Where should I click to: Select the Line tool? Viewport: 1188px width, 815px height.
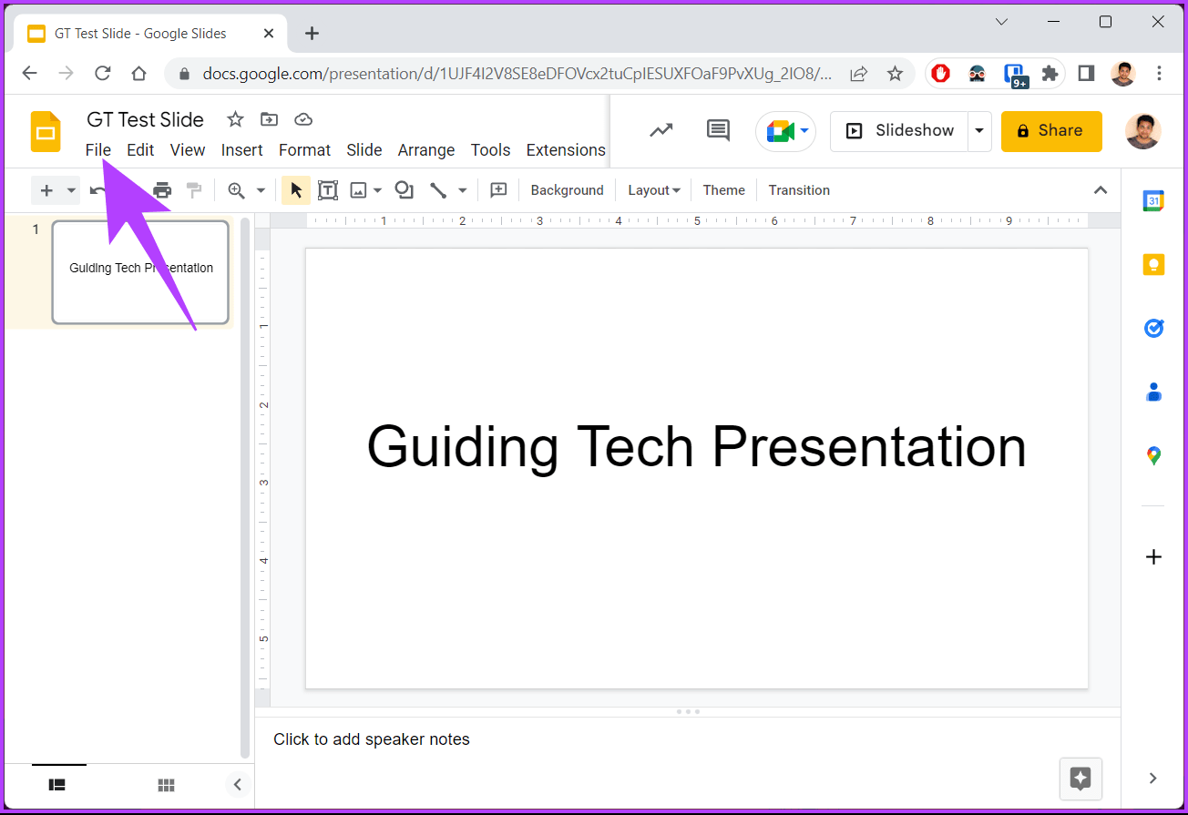click(440, 189)
